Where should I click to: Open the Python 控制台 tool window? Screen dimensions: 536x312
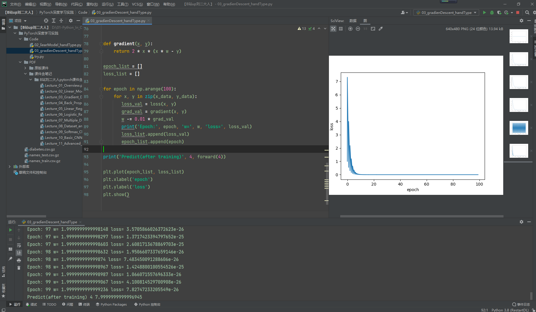[x=147, y=304]
